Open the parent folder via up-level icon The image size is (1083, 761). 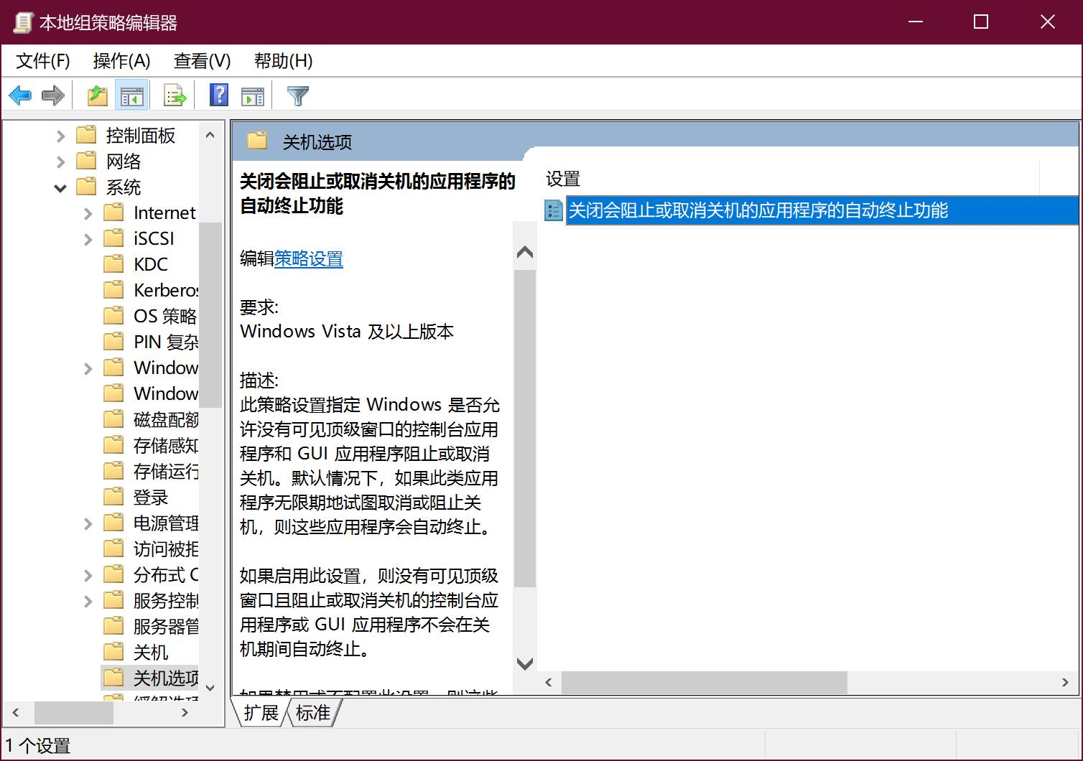pyautogui.click(x=97, y=95)
